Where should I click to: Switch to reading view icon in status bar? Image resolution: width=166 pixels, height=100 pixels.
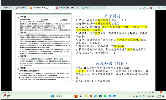[157, 92]
